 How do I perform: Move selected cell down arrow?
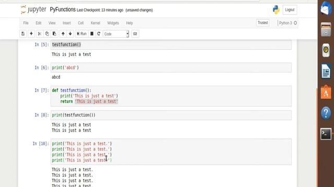(70, 34)
